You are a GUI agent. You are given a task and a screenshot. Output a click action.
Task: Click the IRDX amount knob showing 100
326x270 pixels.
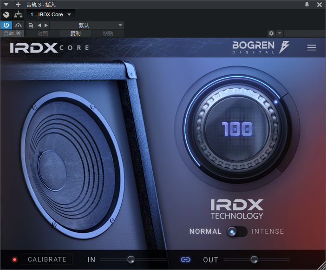pyautogui.click(x=237, y=129)
